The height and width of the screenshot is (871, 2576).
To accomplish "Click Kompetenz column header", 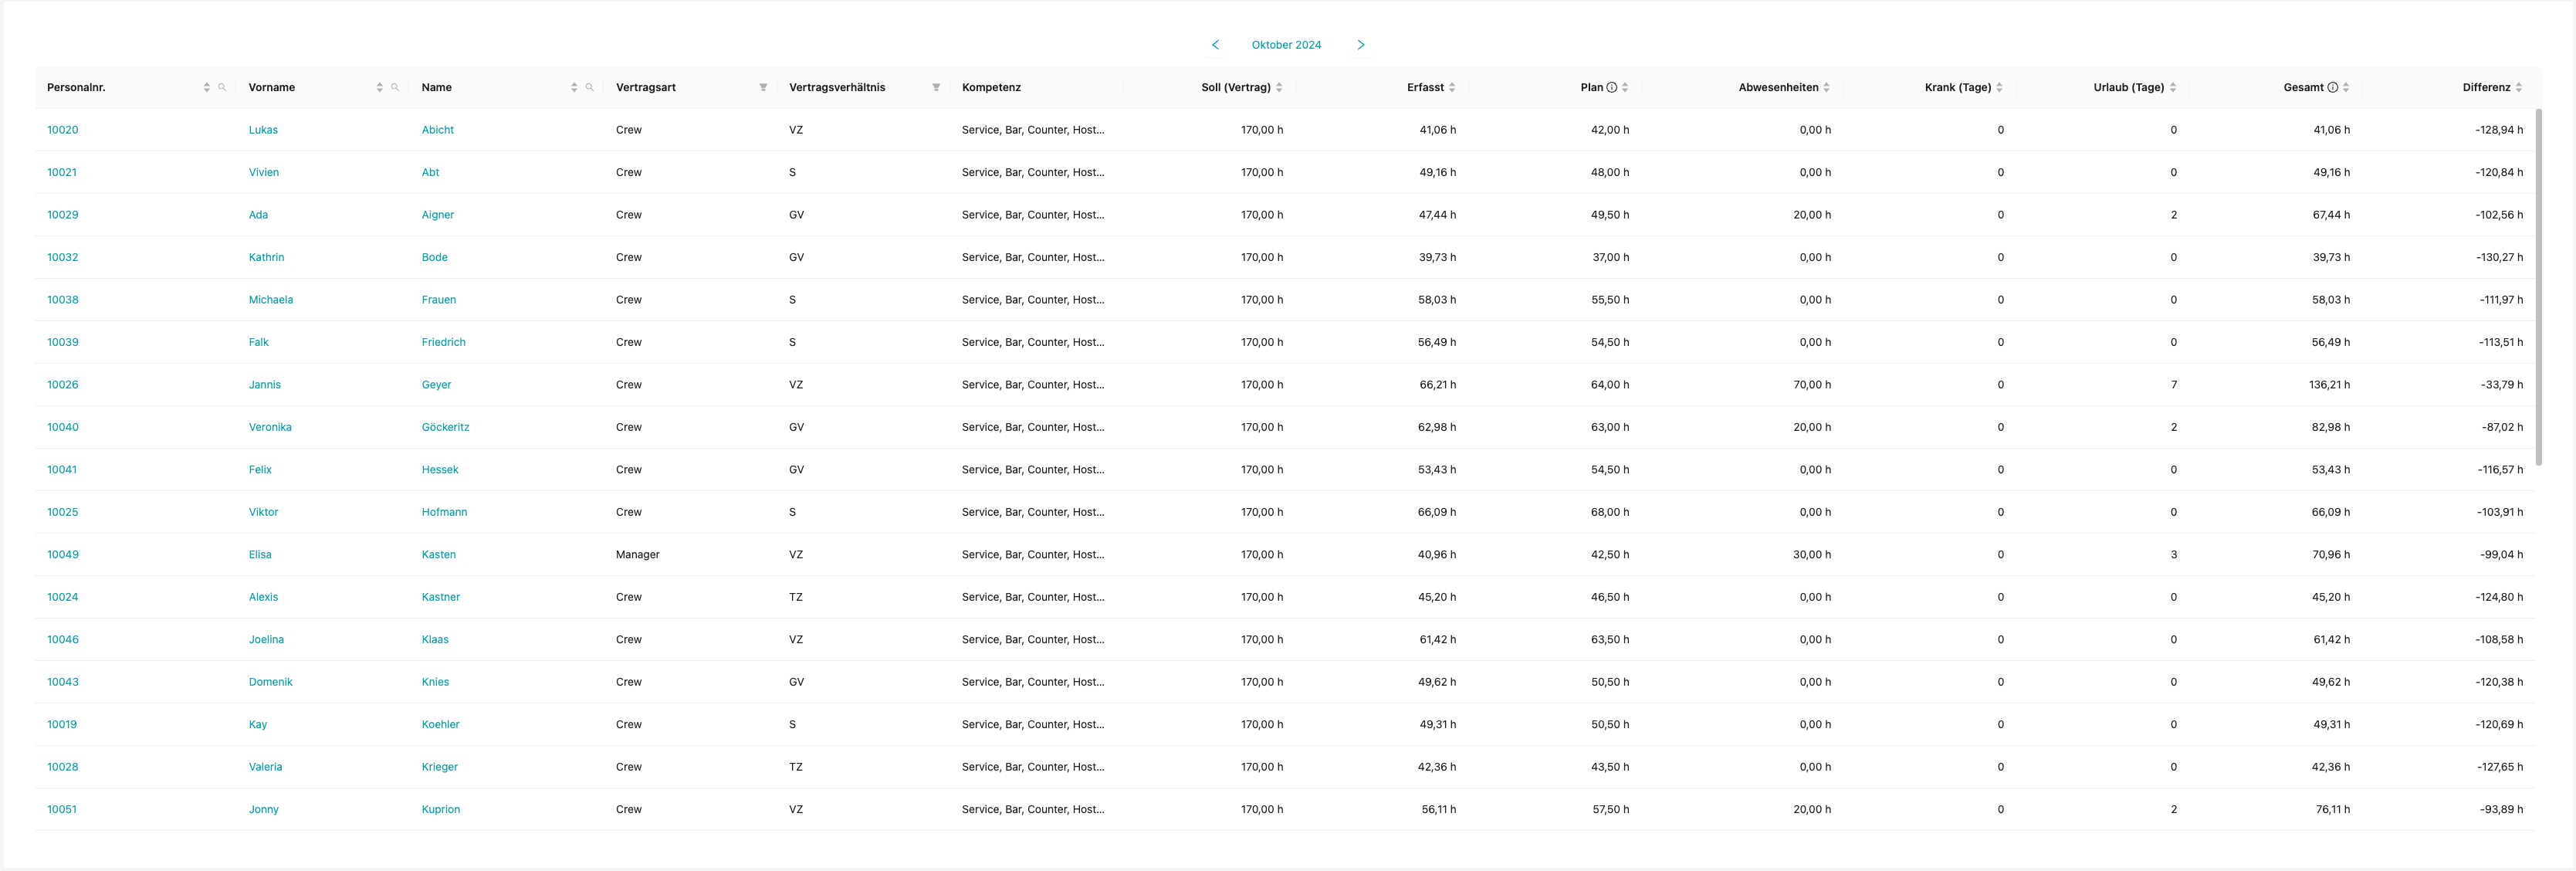I will click(991, 88).
